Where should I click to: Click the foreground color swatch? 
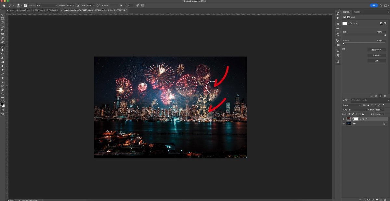pos(2,104)
